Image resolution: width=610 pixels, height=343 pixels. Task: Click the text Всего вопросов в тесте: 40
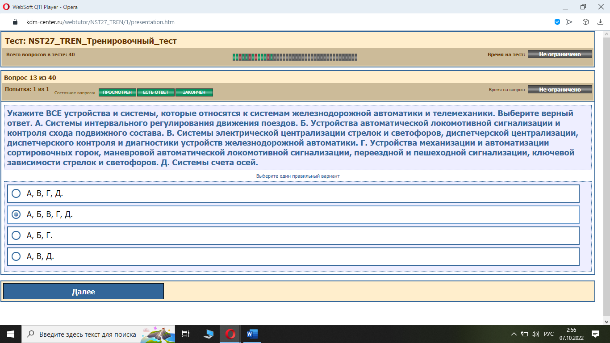click(41, 54)
